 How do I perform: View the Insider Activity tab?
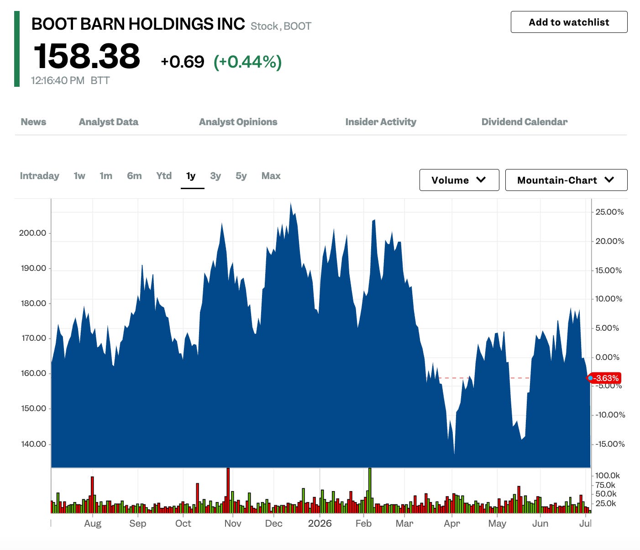coord(381,122)
